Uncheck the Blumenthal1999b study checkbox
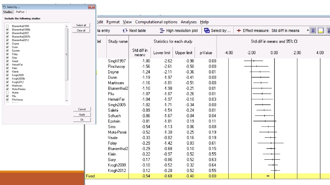Image resolution: width=330 pixels, height=185 pixels. pos(7,29)
